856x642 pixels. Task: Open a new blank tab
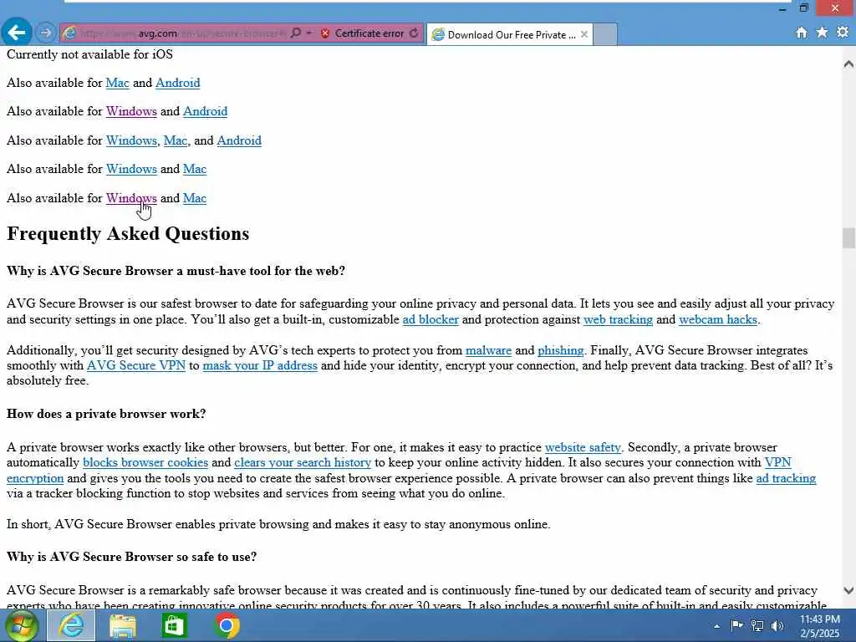tap(605, 34)
